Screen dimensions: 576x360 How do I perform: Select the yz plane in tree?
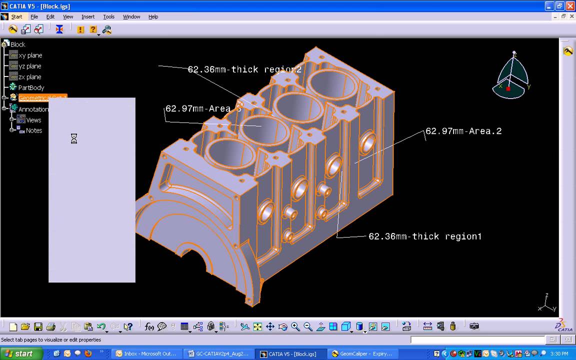coord(30,66)
